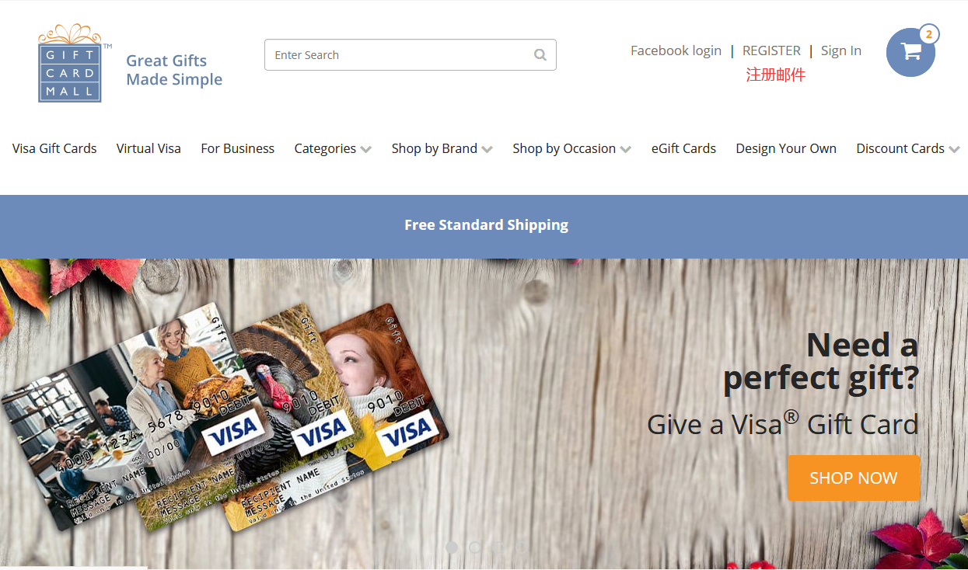968x570 pixels.
Task: Expand the Categories dropdown
Action: click(333, 148)
